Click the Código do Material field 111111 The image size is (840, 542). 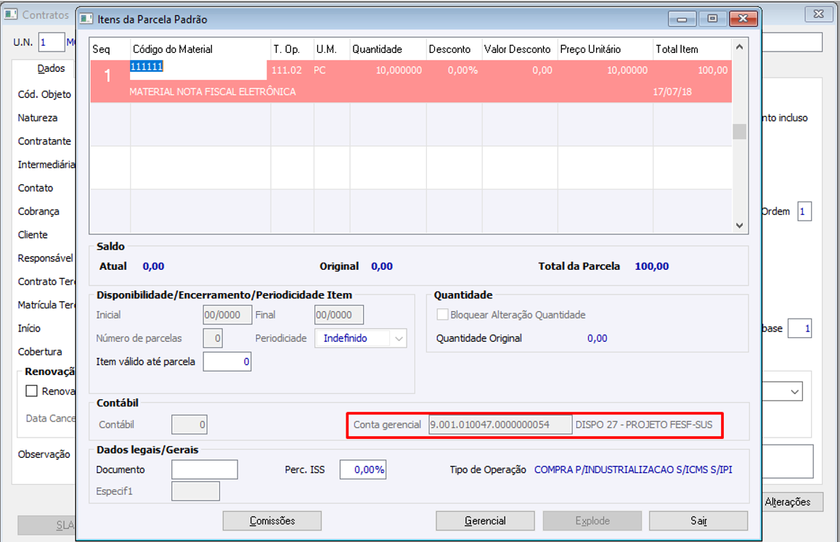(198, 70)
